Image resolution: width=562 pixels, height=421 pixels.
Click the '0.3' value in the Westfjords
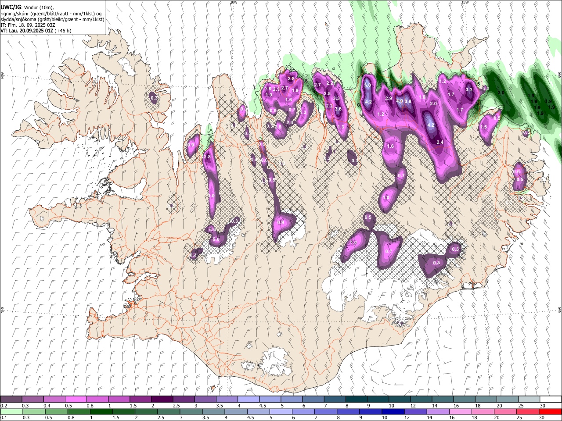coord(154,98)
